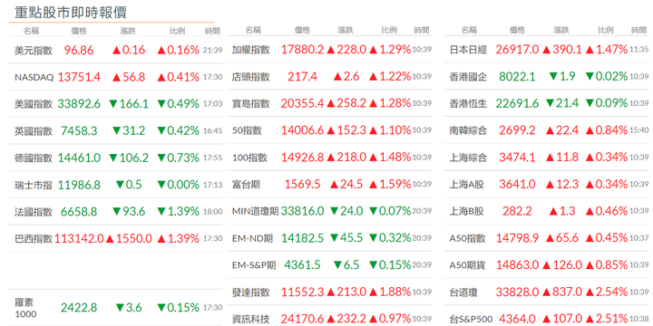The height and width of the screenshot is (326, 653).
Task: Select the price 22691.6
Action: pos(517,103)
